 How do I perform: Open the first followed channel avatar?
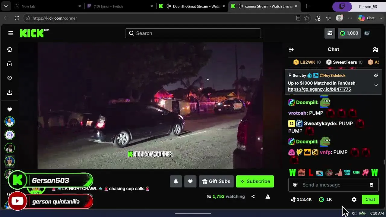pyautogui.click(x=10, y=122)
